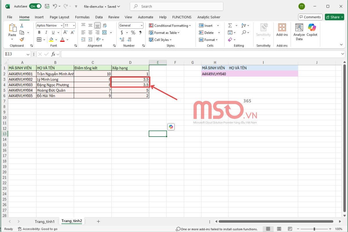Open the Borders dropdown arrow
Viewport: 348px width, 232px height.
point(44,39)
